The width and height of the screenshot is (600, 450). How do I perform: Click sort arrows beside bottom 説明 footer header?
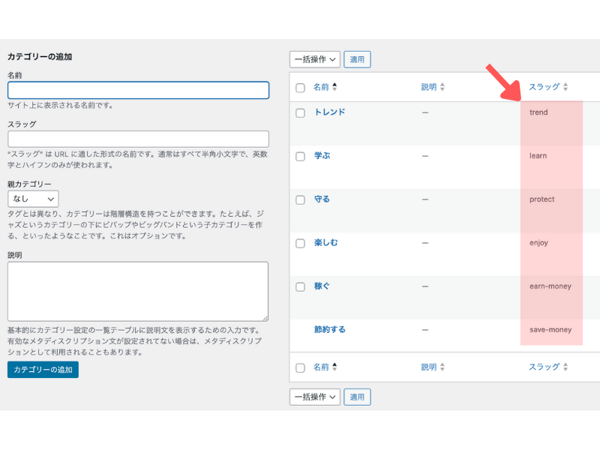[x=442, y=367]
